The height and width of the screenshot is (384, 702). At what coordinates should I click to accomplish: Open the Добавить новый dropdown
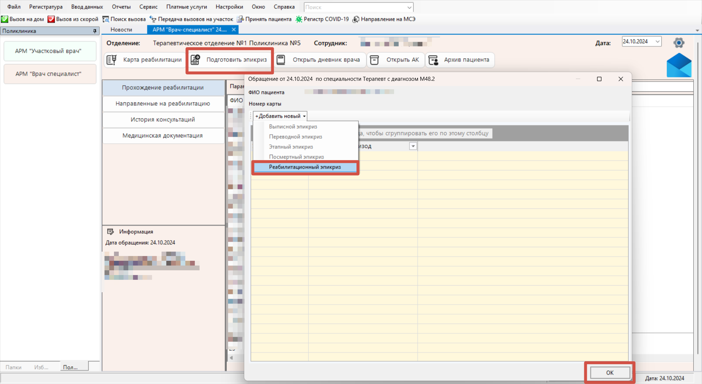coord(280,116)
